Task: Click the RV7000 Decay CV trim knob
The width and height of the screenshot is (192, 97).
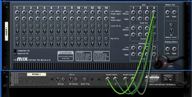Action: pos(58,79)
